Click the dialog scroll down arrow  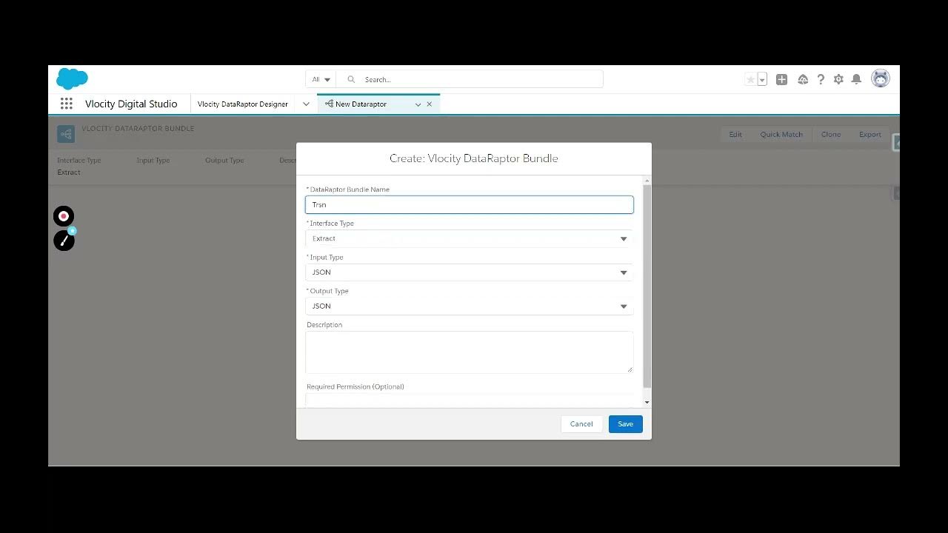tap(647, 402)
